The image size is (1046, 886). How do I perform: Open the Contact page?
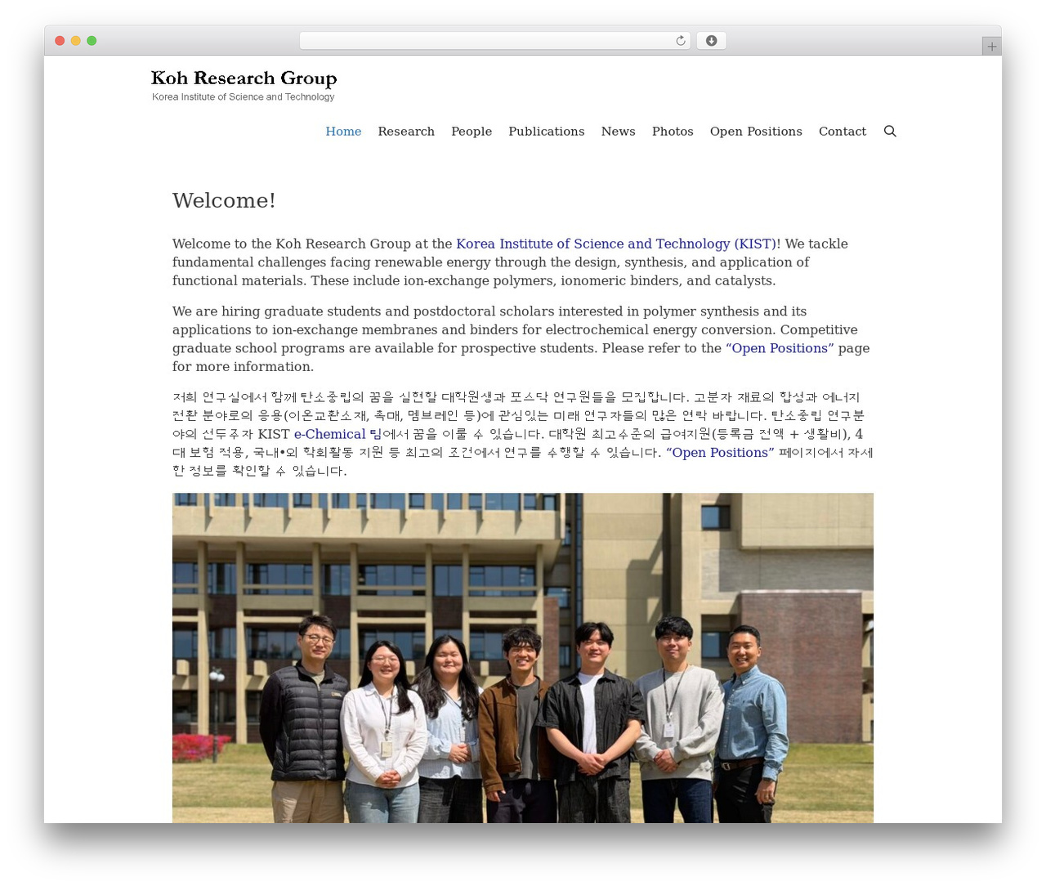[843, 132]
